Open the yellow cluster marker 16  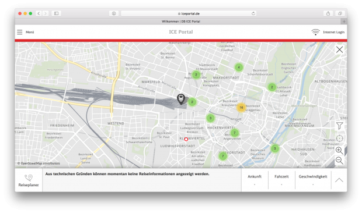point(241,108)
